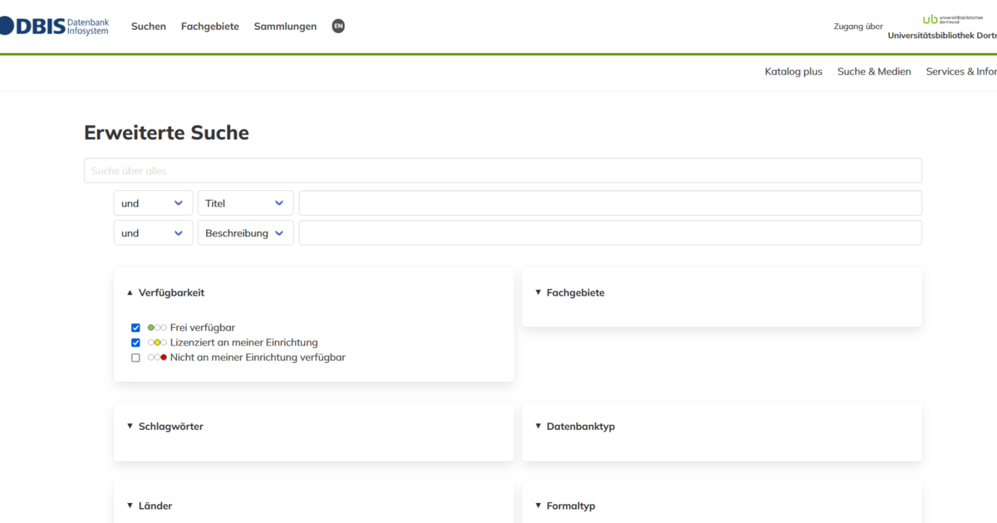This screenshot has width=997, height=523.
Task: Click the Zugang über link
Action: click(858, 26)
